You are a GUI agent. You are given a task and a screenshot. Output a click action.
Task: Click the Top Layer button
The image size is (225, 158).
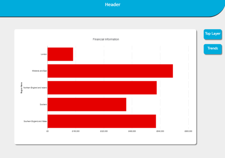point(212,34)
